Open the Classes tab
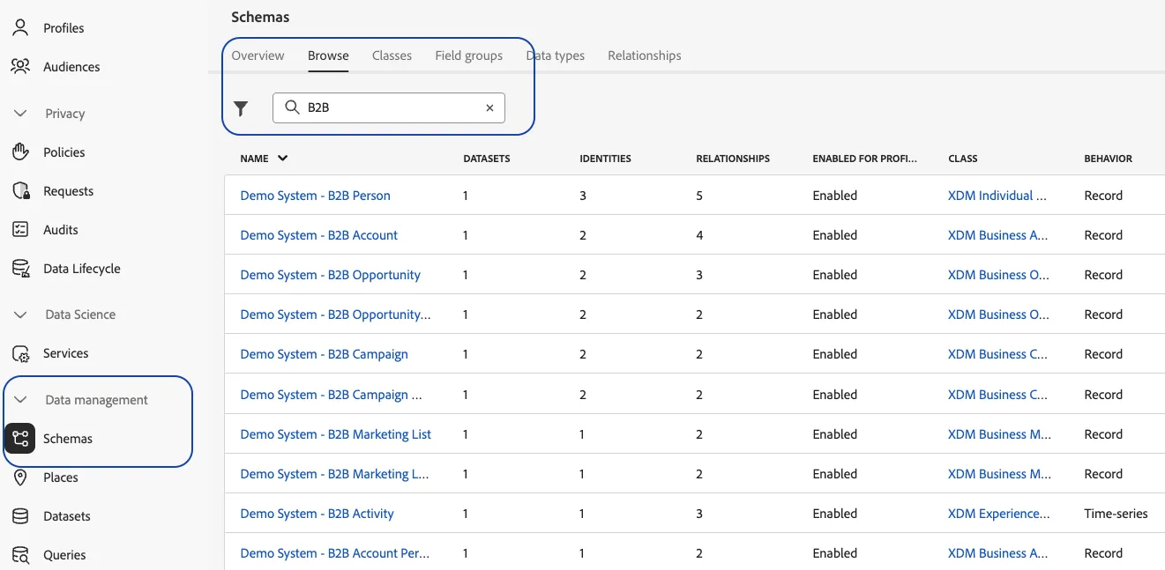This screenshot has height=570, width=1165. coord(392,56)
